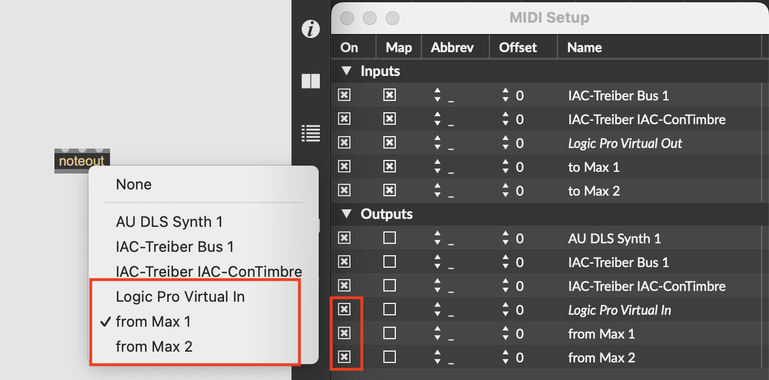
Task: Select output IAC-Treiber IAC-ConTimbre name cell
Action: pyautogui.click(x=647, y=286)
